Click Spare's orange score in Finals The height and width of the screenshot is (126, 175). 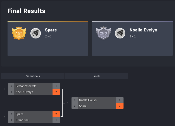(x=120, y=106)
